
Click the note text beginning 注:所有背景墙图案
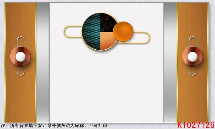(54, 125)
